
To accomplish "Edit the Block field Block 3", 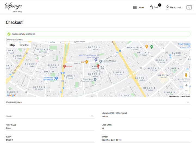I will [x=50, y=140].
